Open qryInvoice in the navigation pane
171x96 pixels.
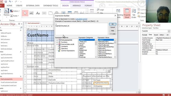click(x=4, y=64)
